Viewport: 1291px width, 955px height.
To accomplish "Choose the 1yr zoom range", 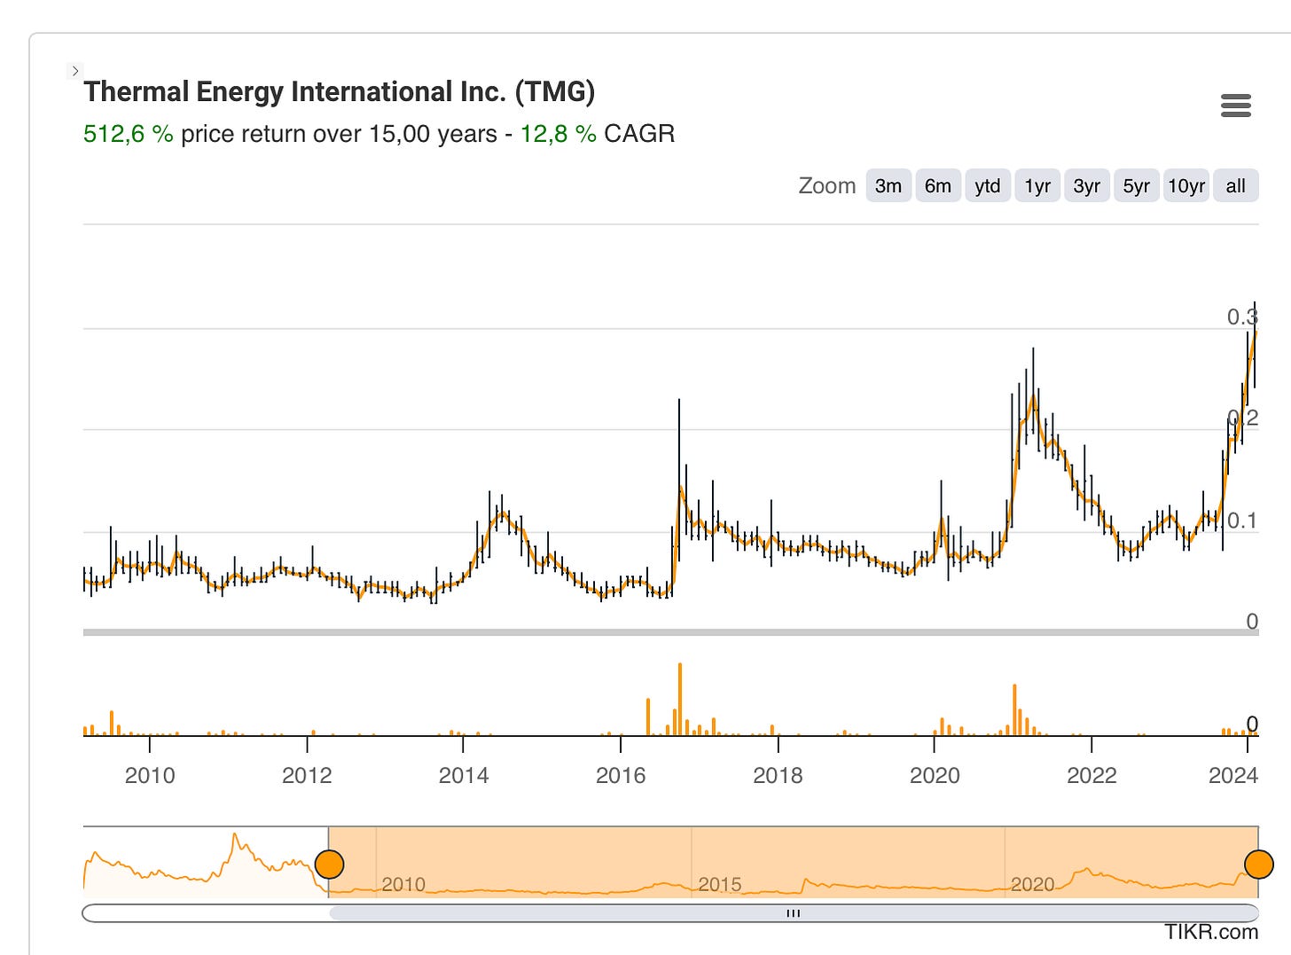I will (1037, 186).
